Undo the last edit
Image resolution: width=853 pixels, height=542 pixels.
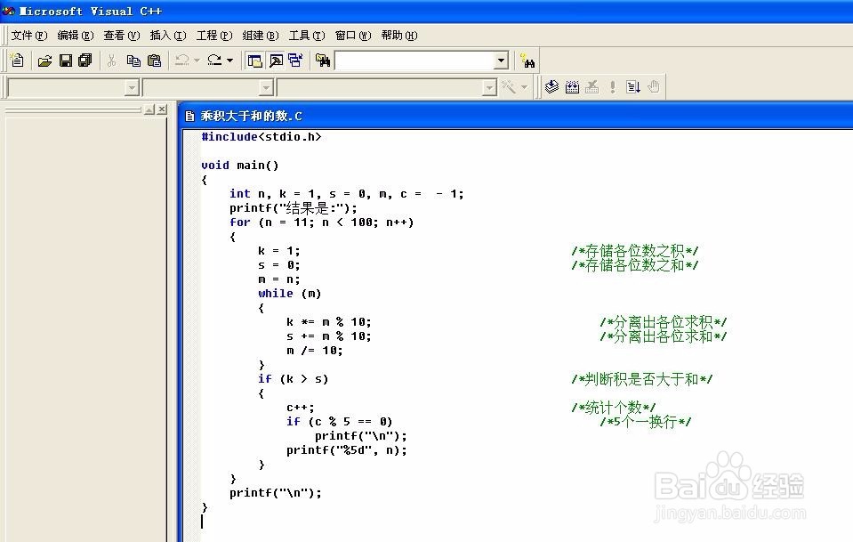click(x=181, y=61)
